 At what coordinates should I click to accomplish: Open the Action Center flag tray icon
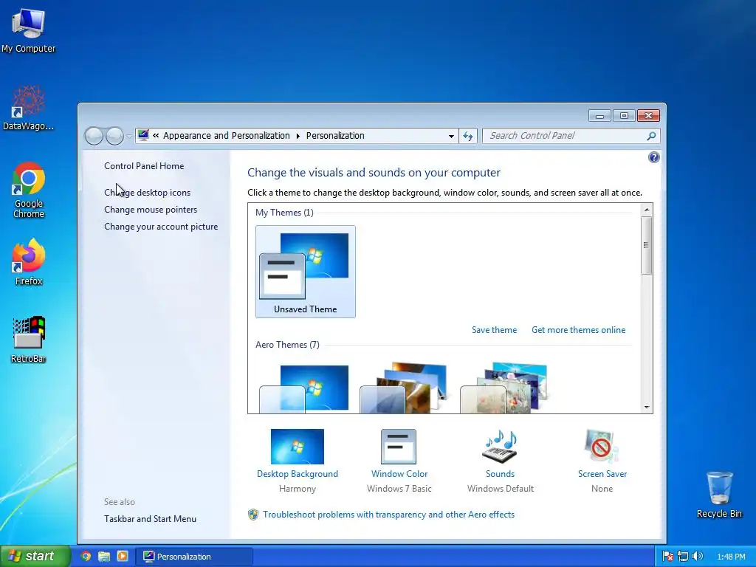click(x=667, y=557)
